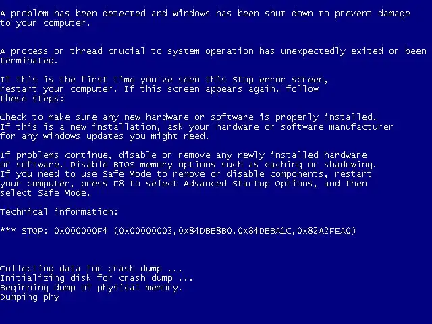The width and height of the screenshot is (432, 324).
Task: Click the 'Collecting data for crash dump' line
Action: [91, 269]
